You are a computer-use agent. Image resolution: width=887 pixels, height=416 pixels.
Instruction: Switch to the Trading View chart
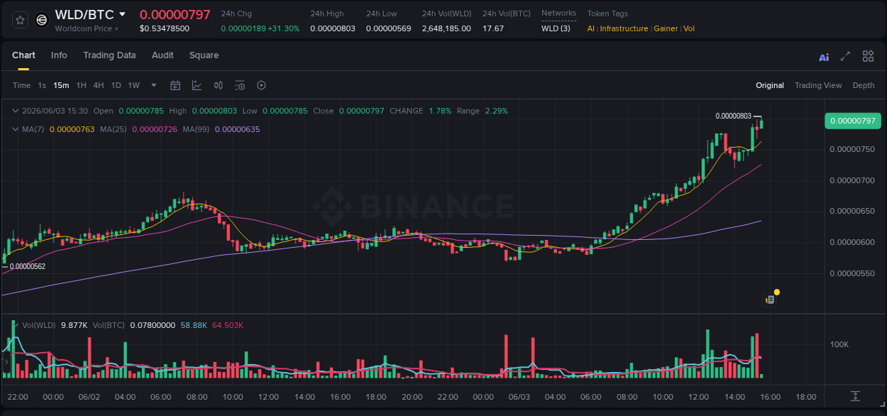[x=818, y=85]
